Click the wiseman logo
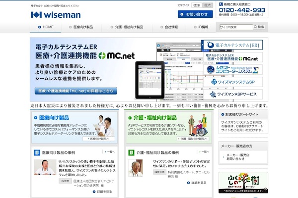The image size is (298, 198). click(56, 15)
